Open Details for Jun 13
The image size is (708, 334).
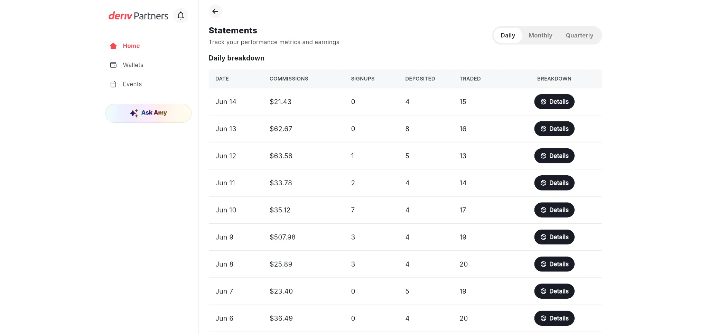pos(554,129)
